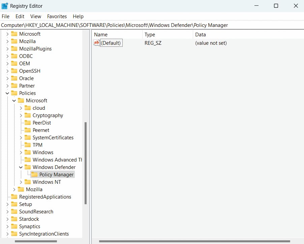Screen dimensions: 304x244
Task: Click the folder icon of Microsoft under Policies
Action: point(21,101)
